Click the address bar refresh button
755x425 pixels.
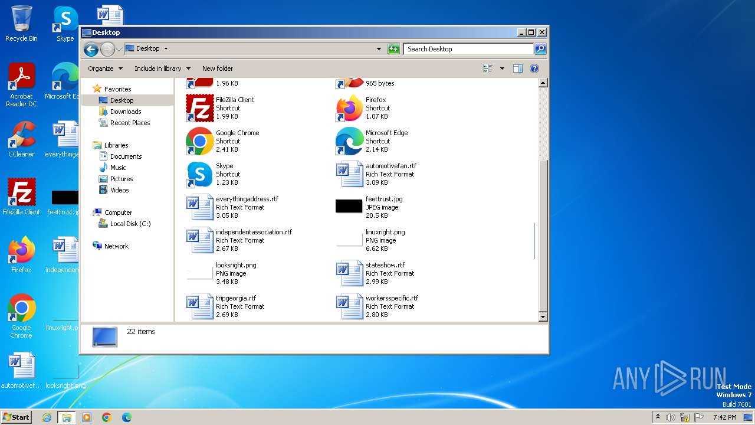(x=393, y=49)
